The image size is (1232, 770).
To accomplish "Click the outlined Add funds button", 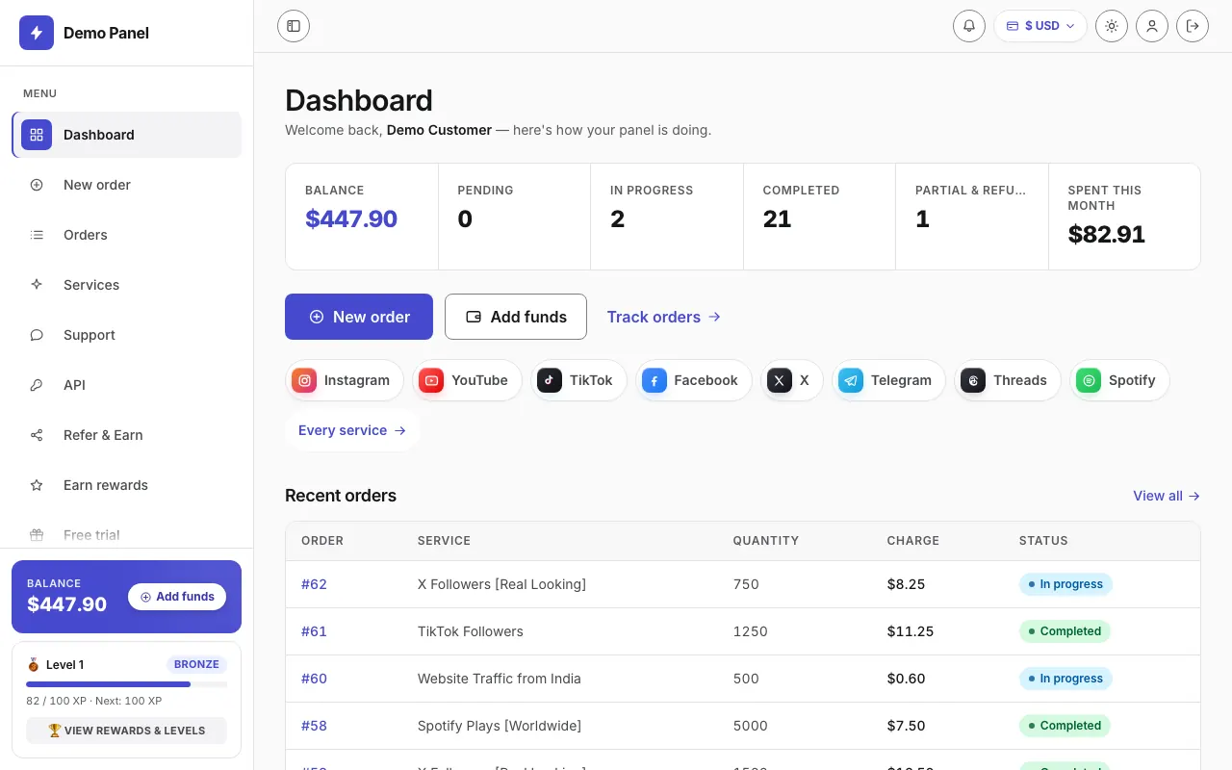I will point(516,317).
